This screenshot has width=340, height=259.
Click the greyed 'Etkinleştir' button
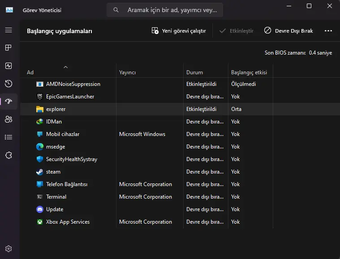236,31
